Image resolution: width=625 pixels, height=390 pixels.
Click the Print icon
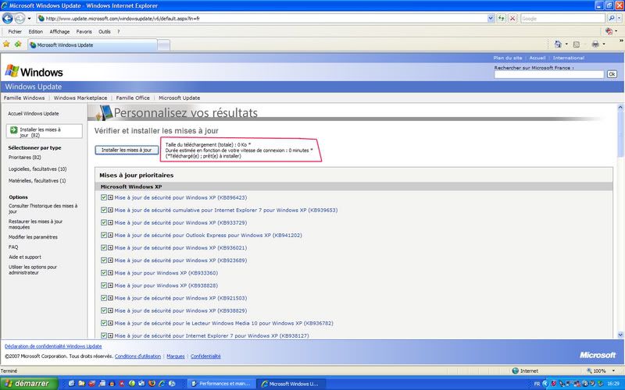tap(595, 44)
